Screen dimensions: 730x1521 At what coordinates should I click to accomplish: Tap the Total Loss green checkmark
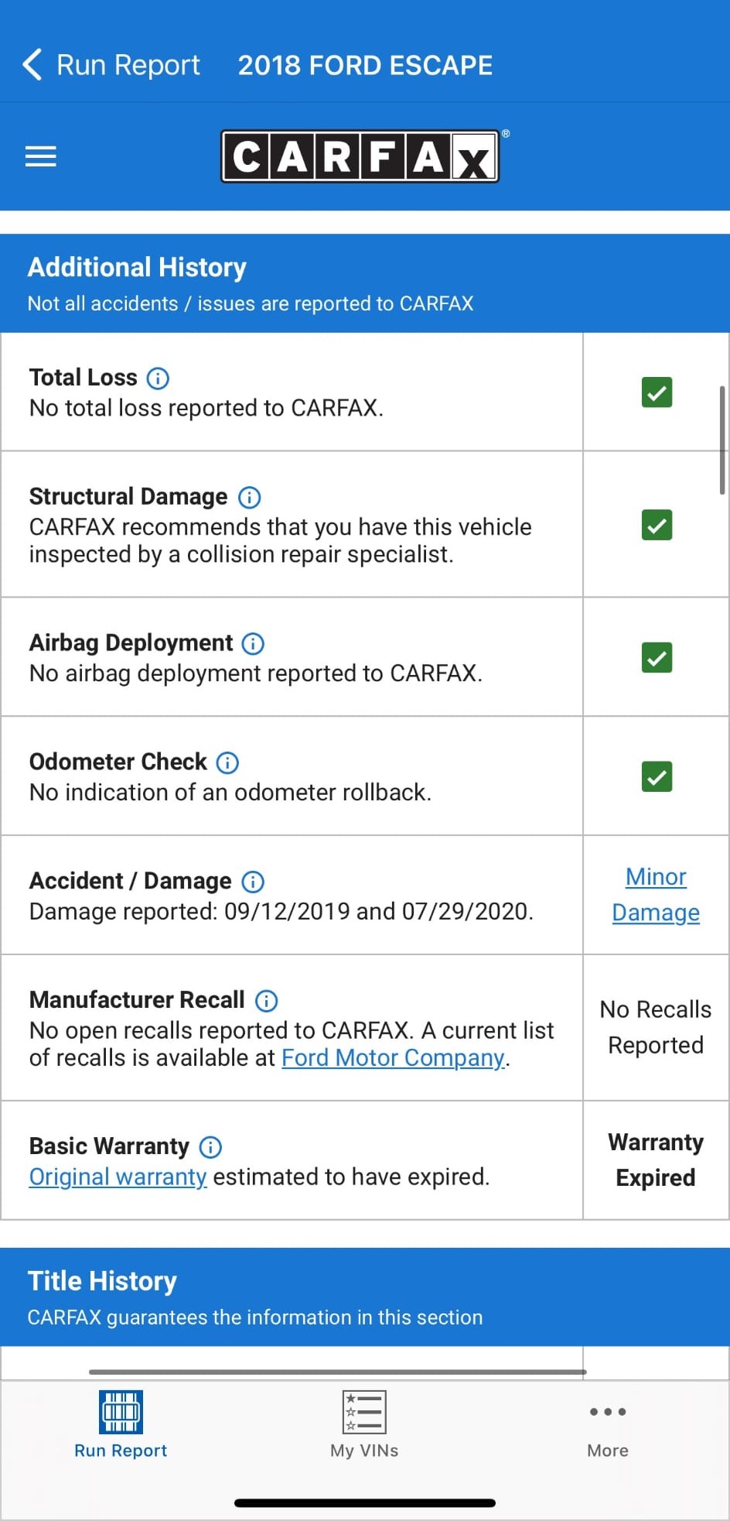[657, 392]
